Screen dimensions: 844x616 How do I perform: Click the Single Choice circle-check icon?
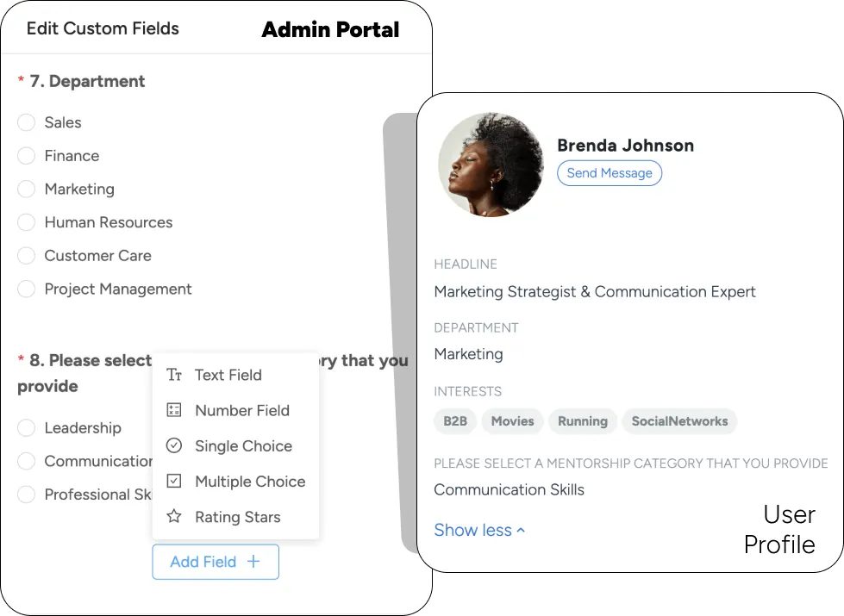(x=174, y=445)
